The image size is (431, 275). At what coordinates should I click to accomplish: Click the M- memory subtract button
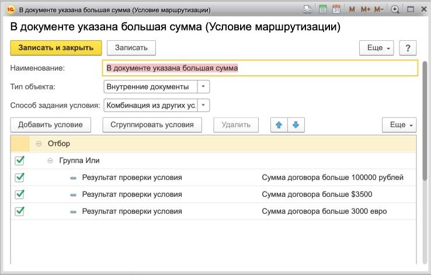380,10
